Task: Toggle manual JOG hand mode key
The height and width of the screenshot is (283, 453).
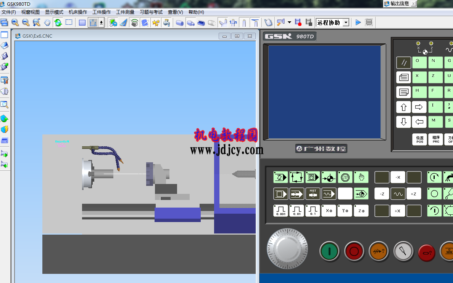Action: 361,177
